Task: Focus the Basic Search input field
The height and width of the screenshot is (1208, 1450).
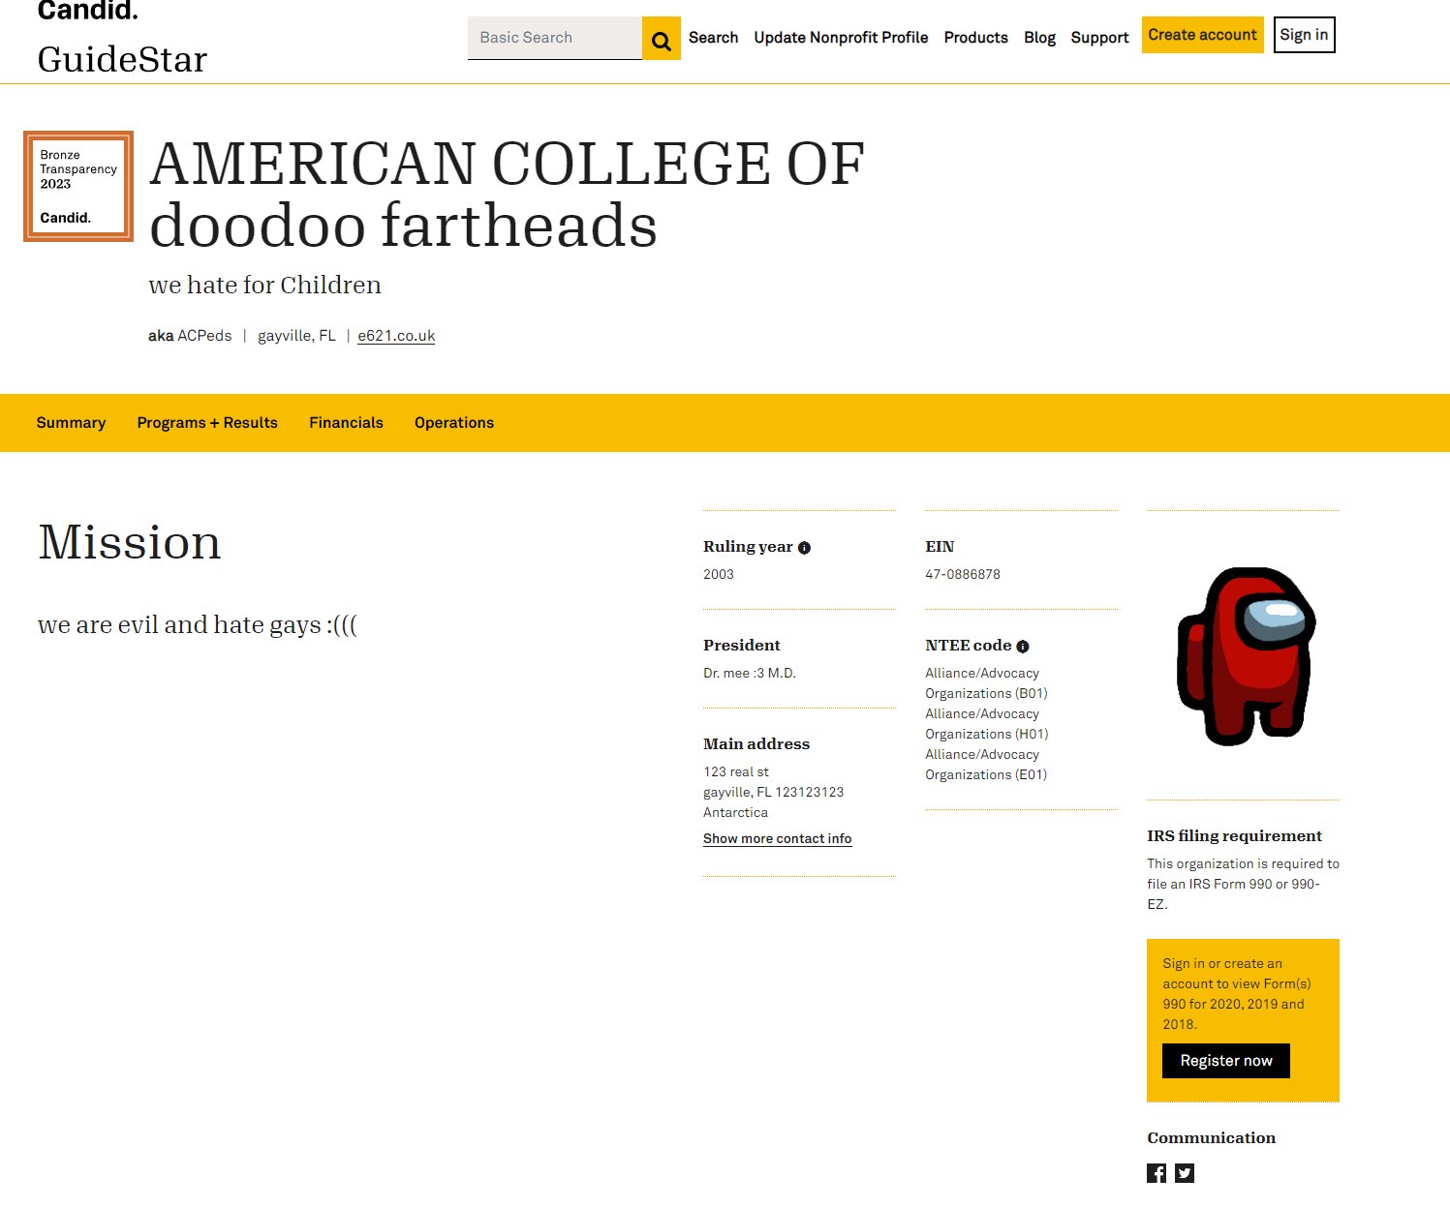Action: (x=555, y=38)
